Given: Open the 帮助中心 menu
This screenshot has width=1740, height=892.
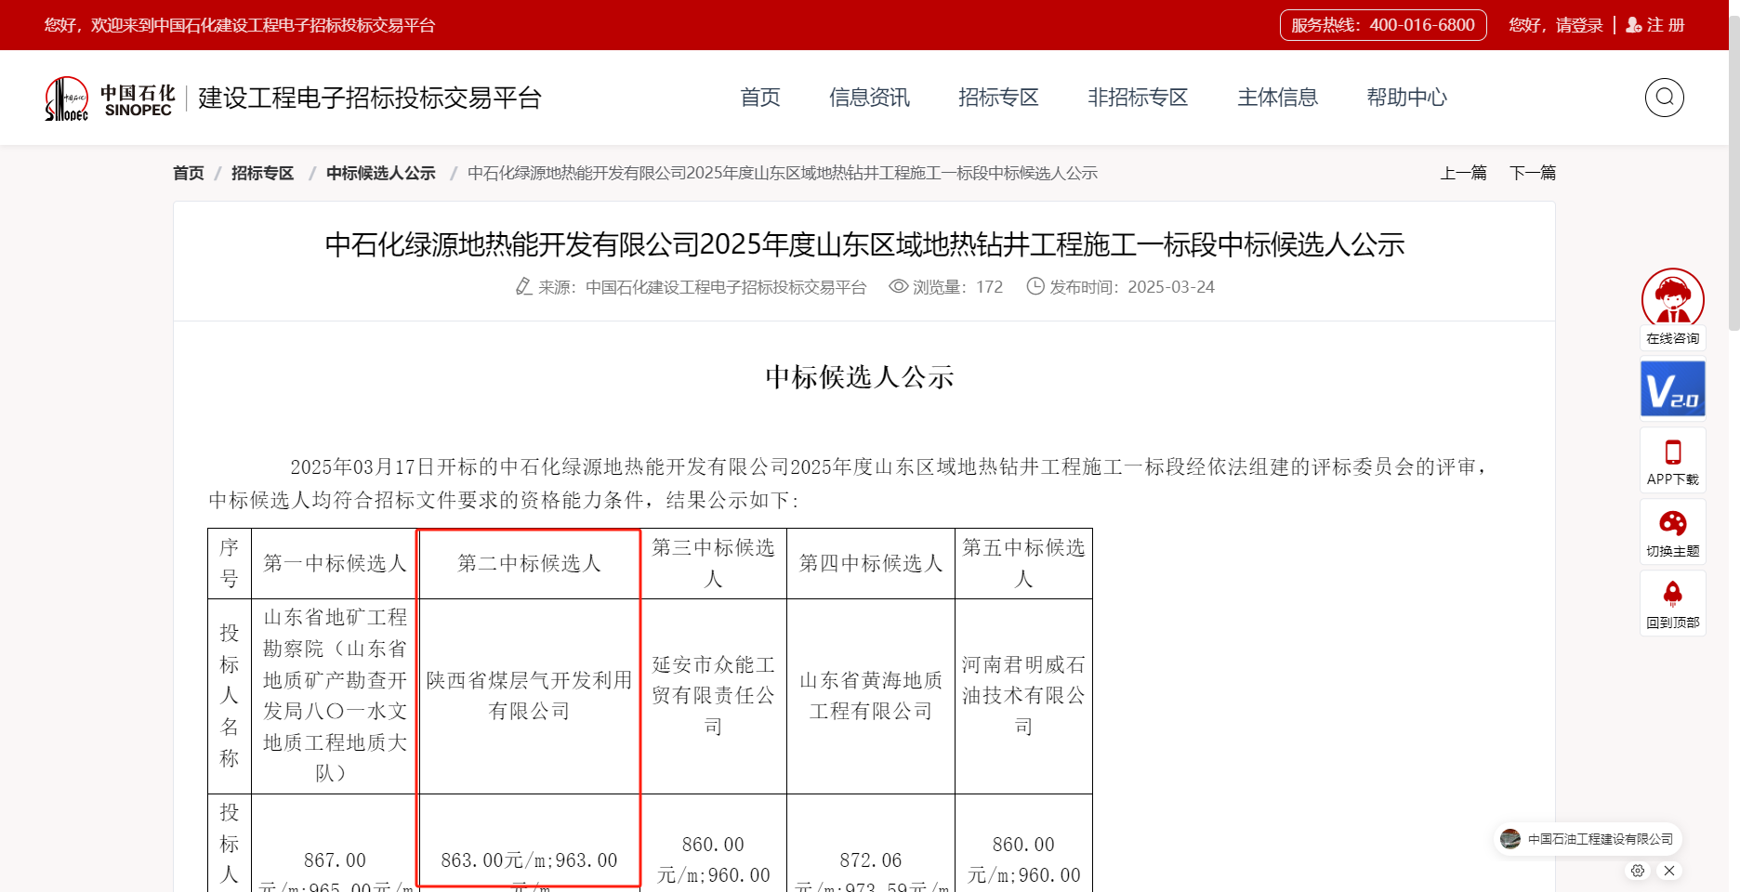Looking at the screenshot, I should coord(1406,98).
